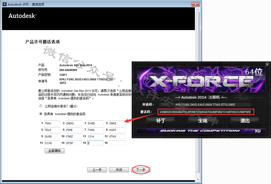This screenshot has width=271, height=184.
Task: Click the scrollbar down arrow in Autodesk window
Action: coord(198,179)
